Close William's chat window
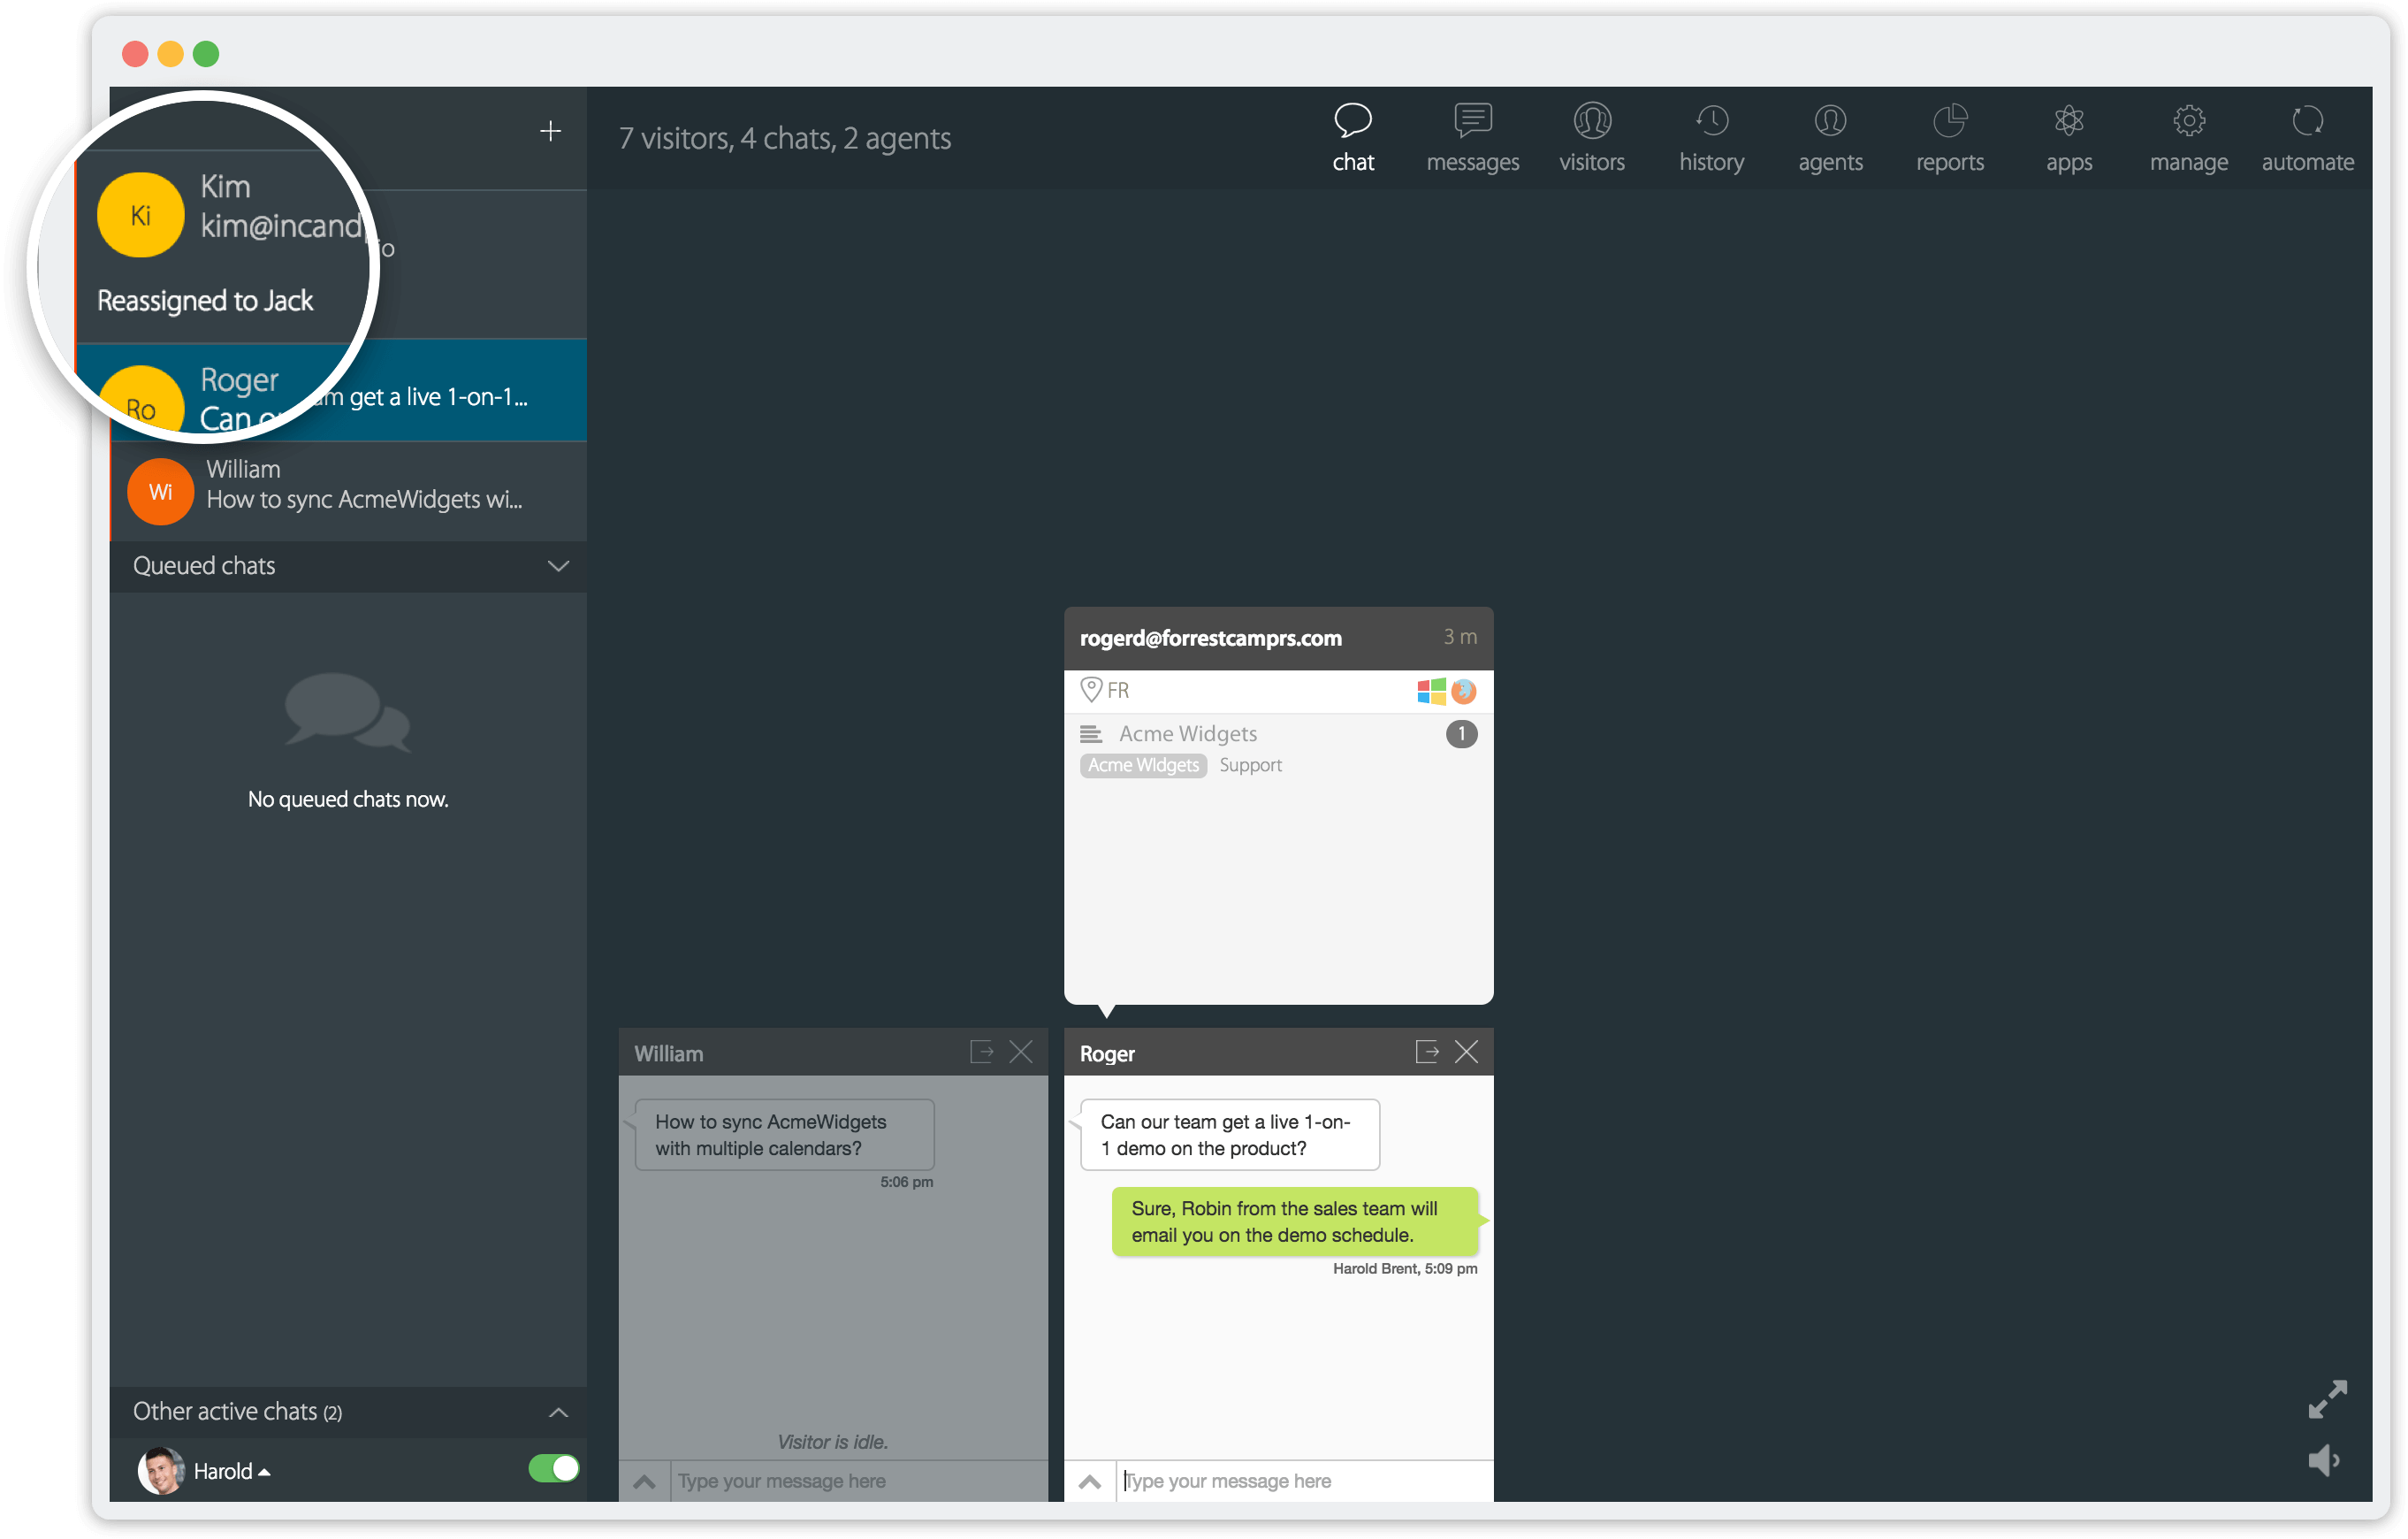Image resolution: width=2408 pixels, height=1539 pixels. 1021,1052
